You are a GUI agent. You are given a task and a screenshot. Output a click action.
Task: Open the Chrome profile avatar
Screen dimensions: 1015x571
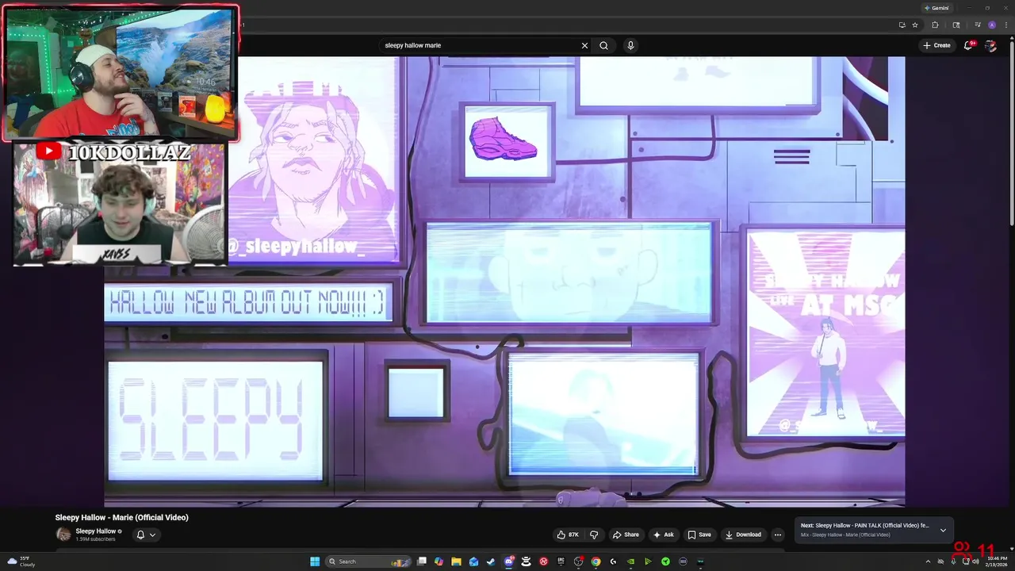(992, 25)
